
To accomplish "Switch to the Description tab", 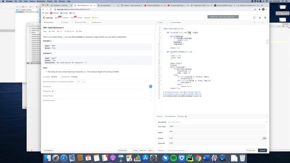I will pos(49,22).
